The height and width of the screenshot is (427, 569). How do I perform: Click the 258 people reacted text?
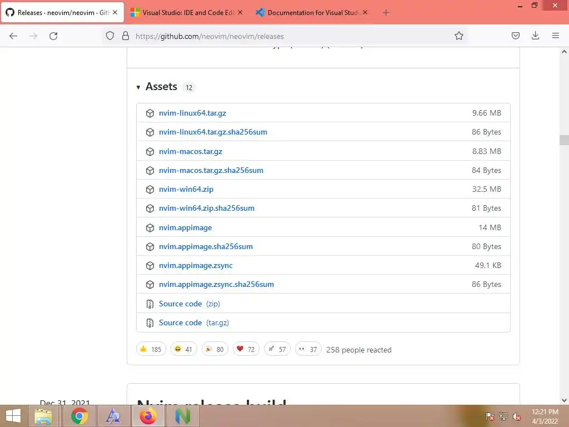click(x=358, y=350)
